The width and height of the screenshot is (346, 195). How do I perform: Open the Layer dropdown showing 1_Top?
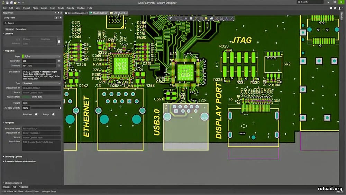(x=41, y=56)
